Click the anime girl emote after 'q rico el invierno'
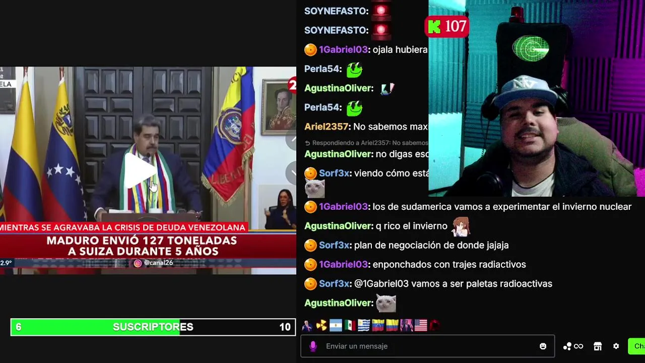Viewport: 645px width, 363px height. (x=460, y=226)
